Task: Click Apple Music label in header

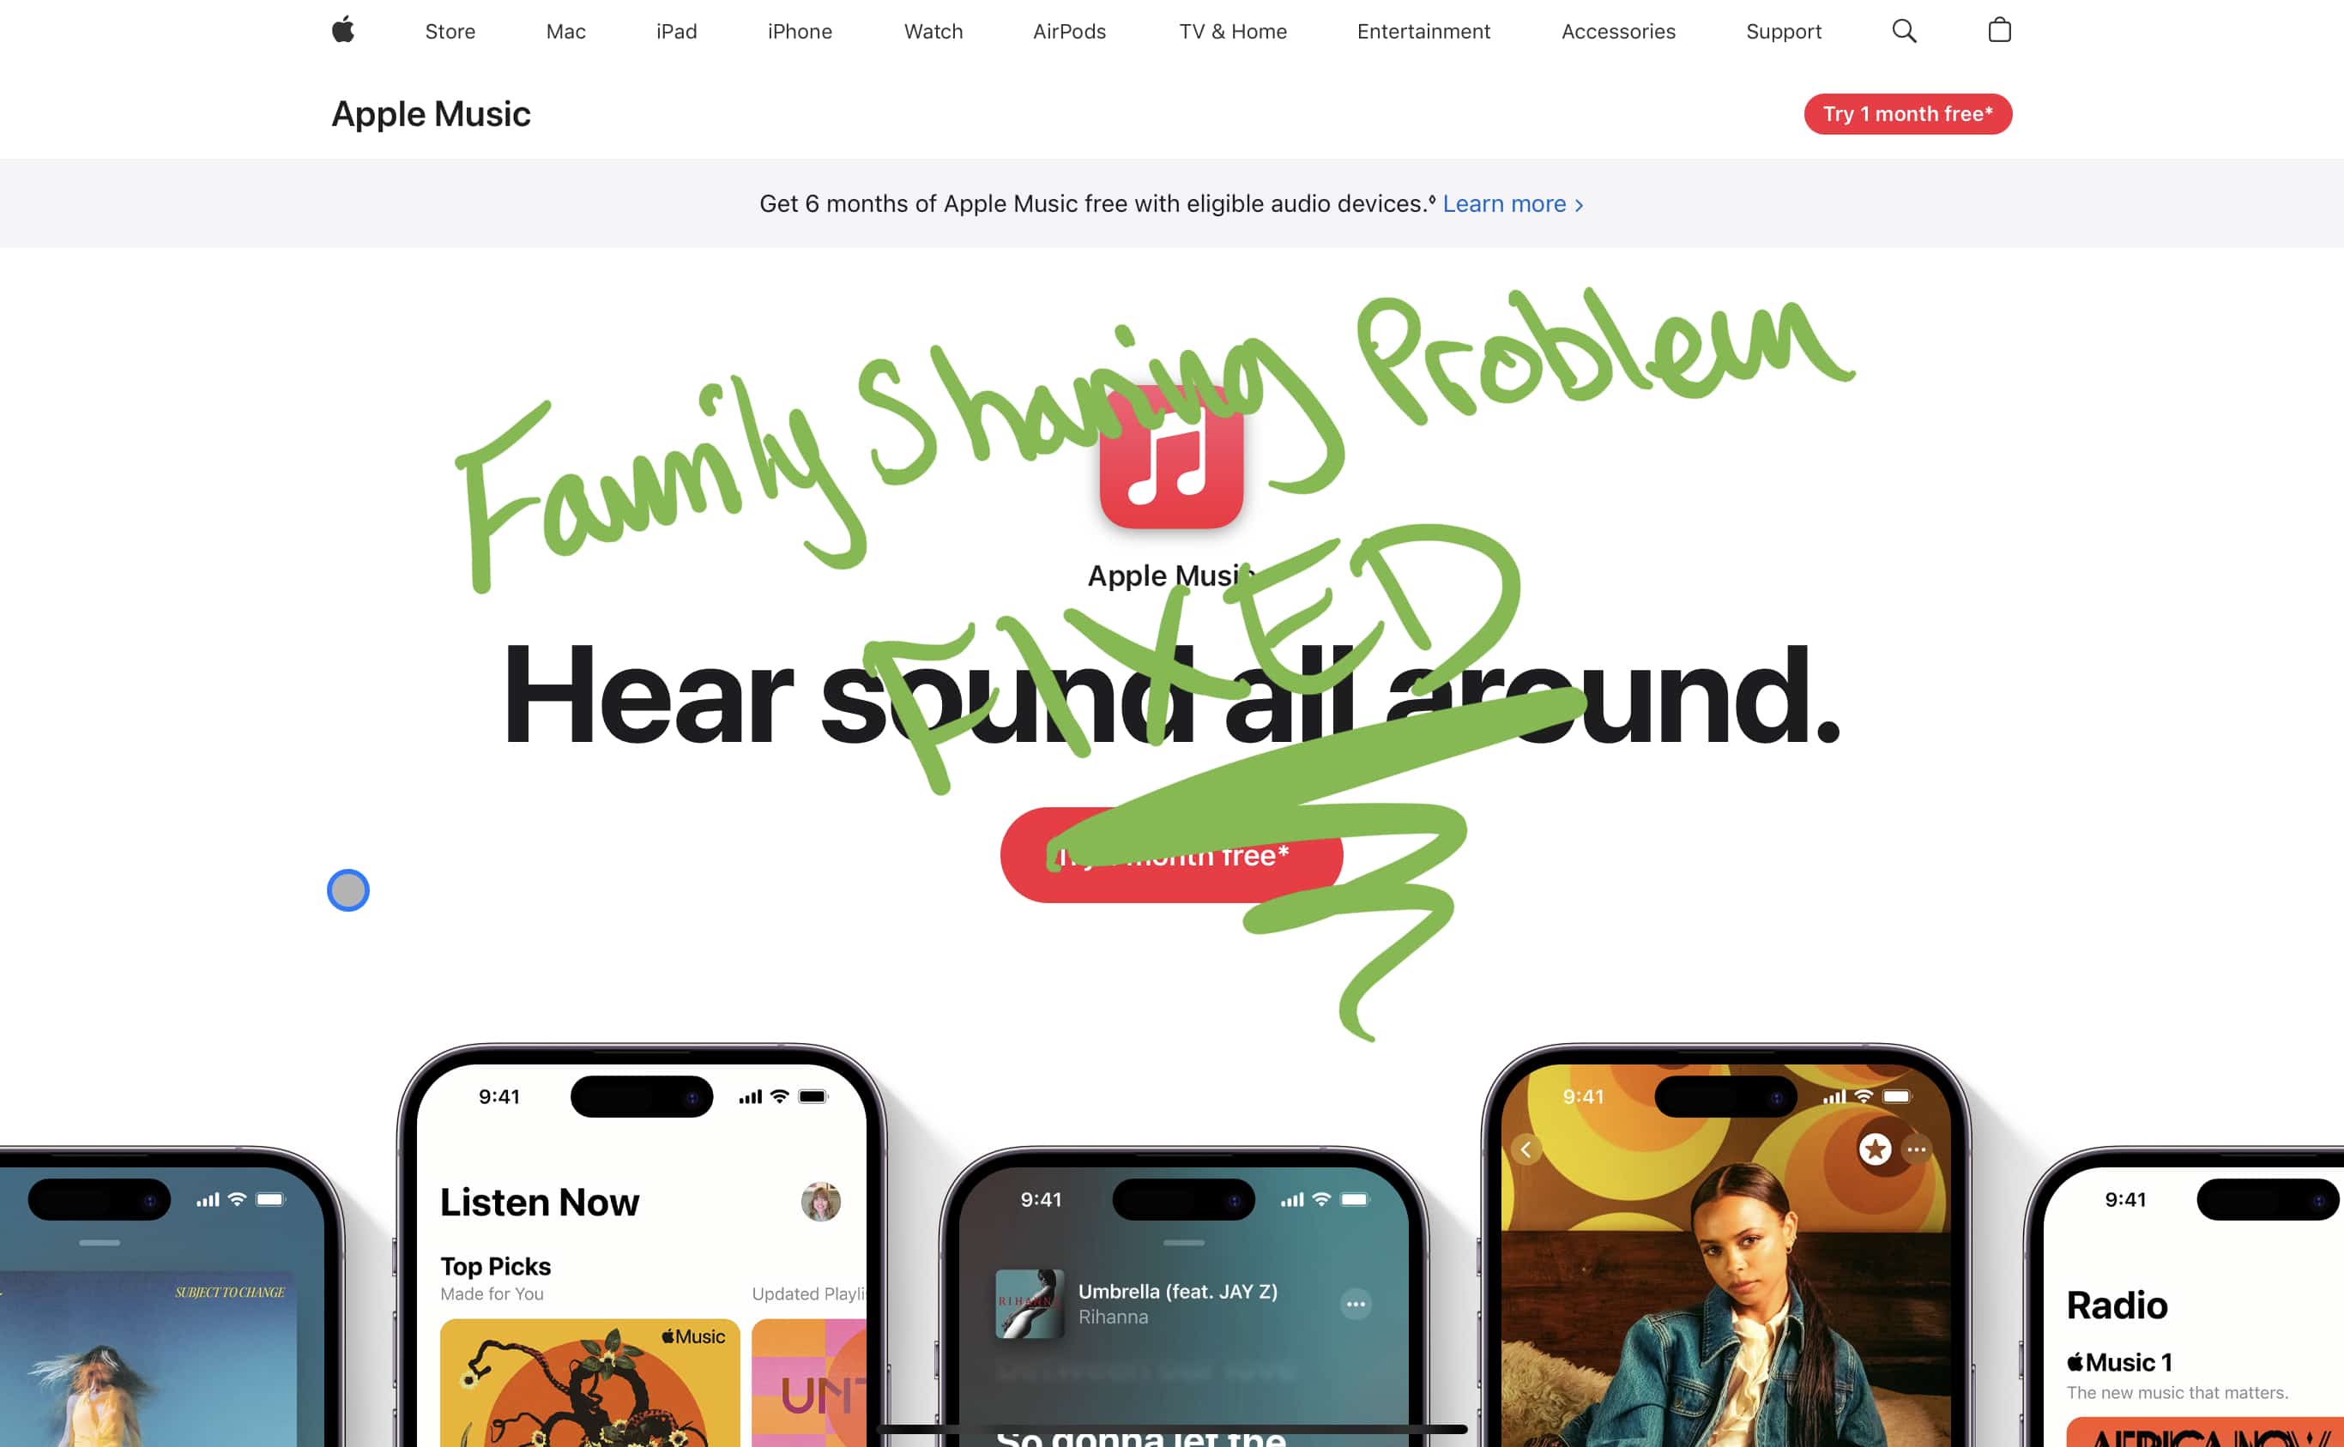Action: 429,114
